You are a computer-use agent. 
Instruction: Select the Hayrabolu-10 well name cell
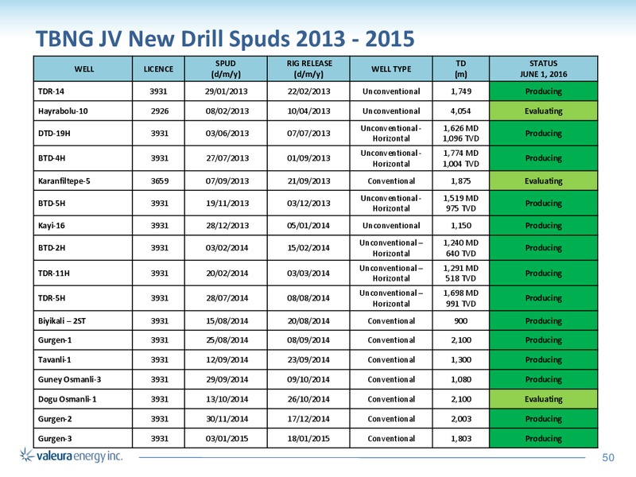click(83, 111)
